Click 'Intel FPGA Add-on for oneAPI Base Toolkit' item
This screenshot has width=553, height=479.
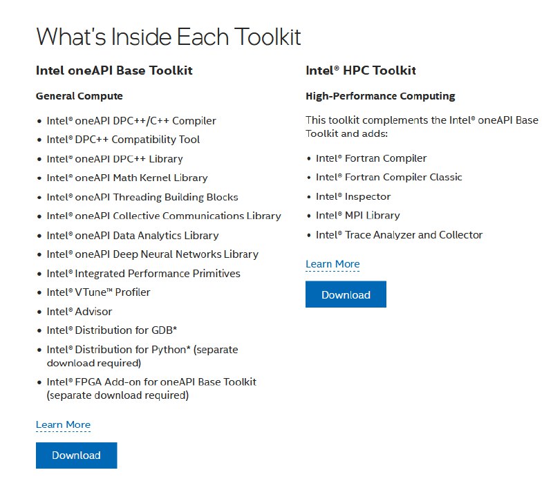[151, 388]
